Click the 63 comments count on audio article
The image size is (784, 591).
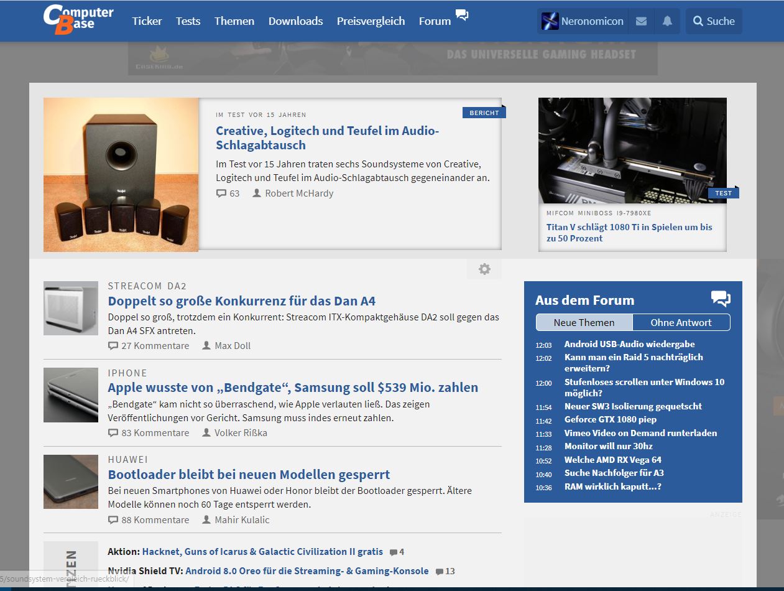(x=234, y=193)
